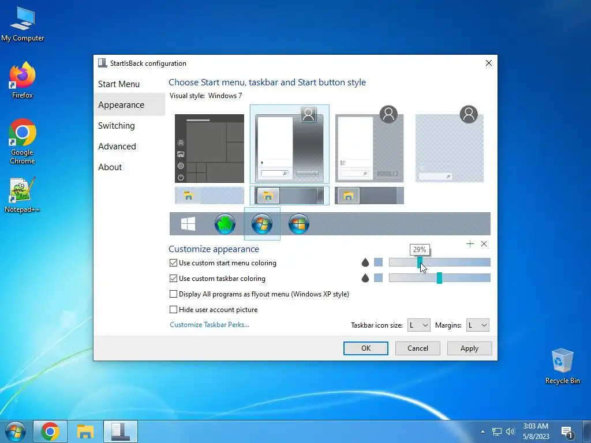Pick the Windows 8 flag Start orb
The image size is (591, 443).
click(x=299, y=224)
